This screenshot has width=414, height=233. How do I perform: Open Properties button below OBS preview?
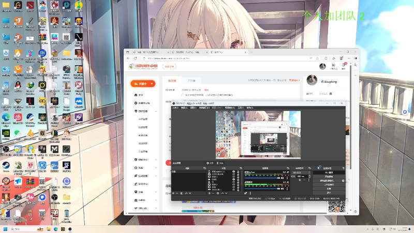click(x=210, y=163)
